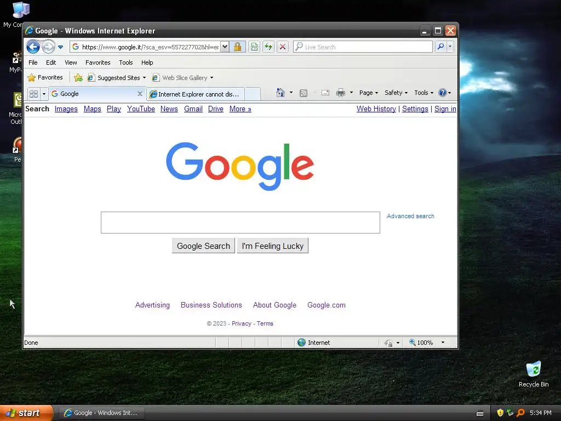
Task: Switch to the Internet Explorer cannot display tab
Action: (x=196, y=94)
